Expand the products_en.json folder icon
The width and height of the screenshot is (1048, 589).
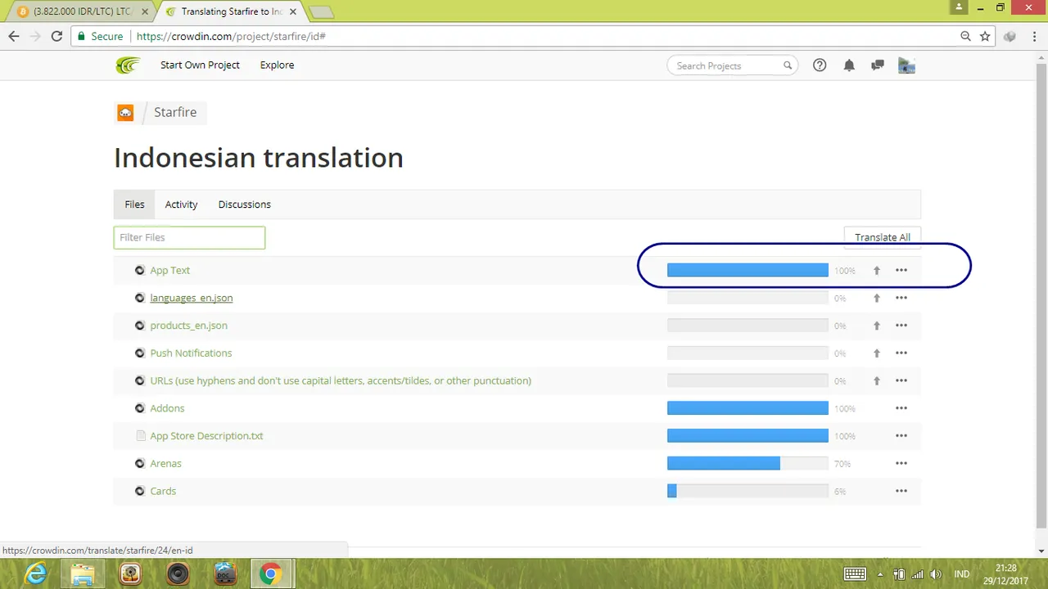click(x=140, y=326)
